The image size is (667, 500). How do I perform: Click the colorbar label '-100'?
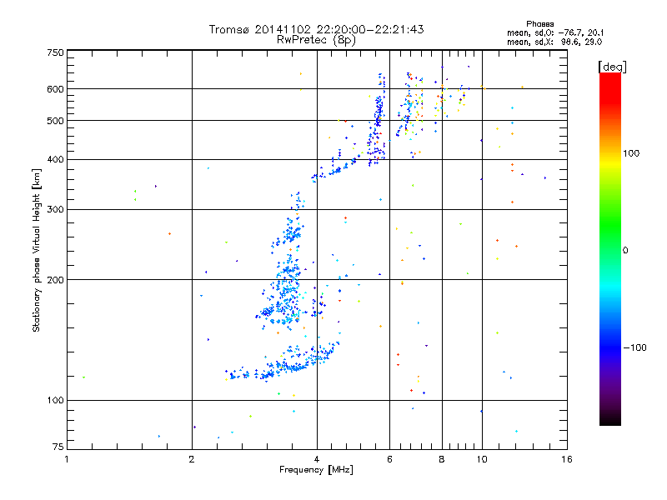[x=634, y=347]
